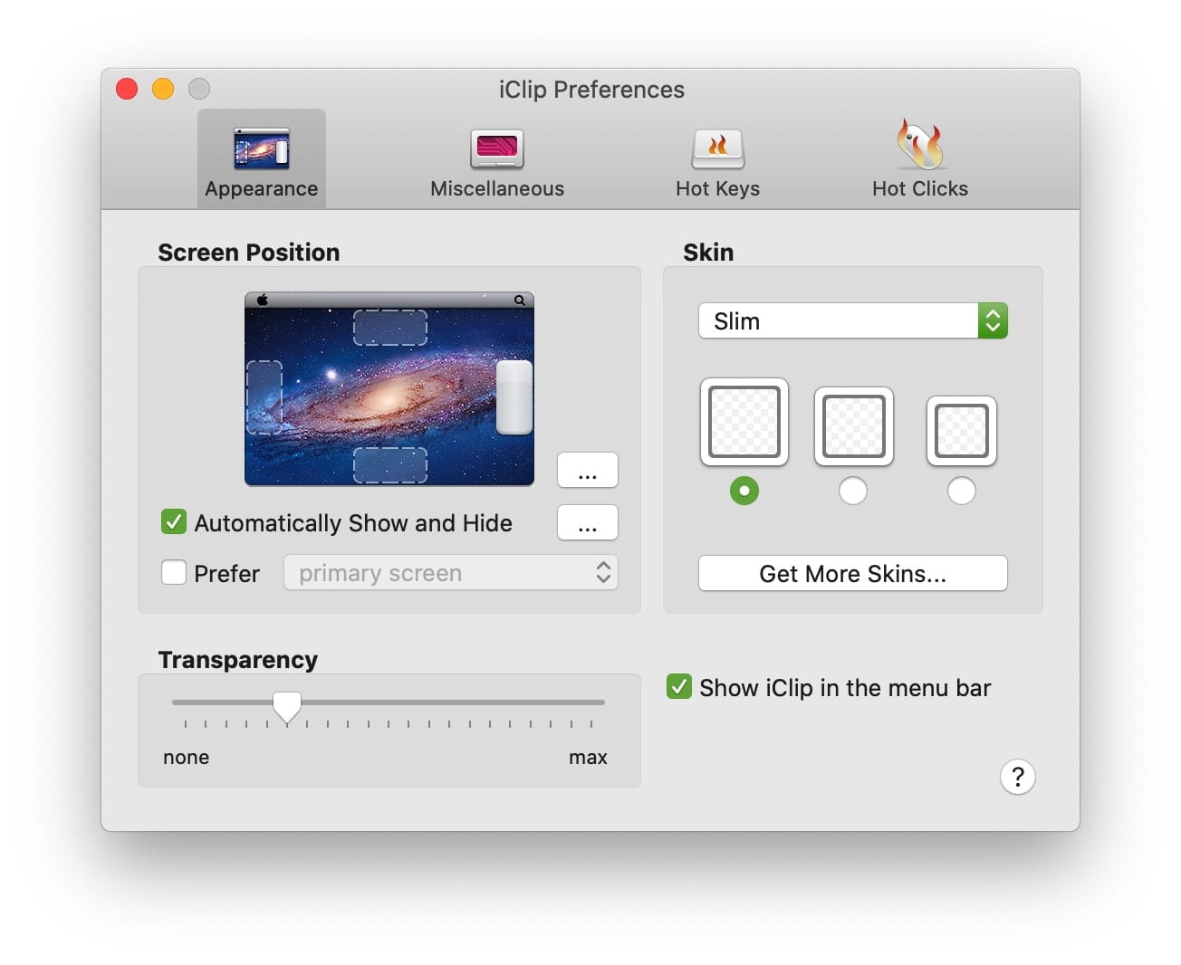Open the Slim skin dropdown

[852, 320]
